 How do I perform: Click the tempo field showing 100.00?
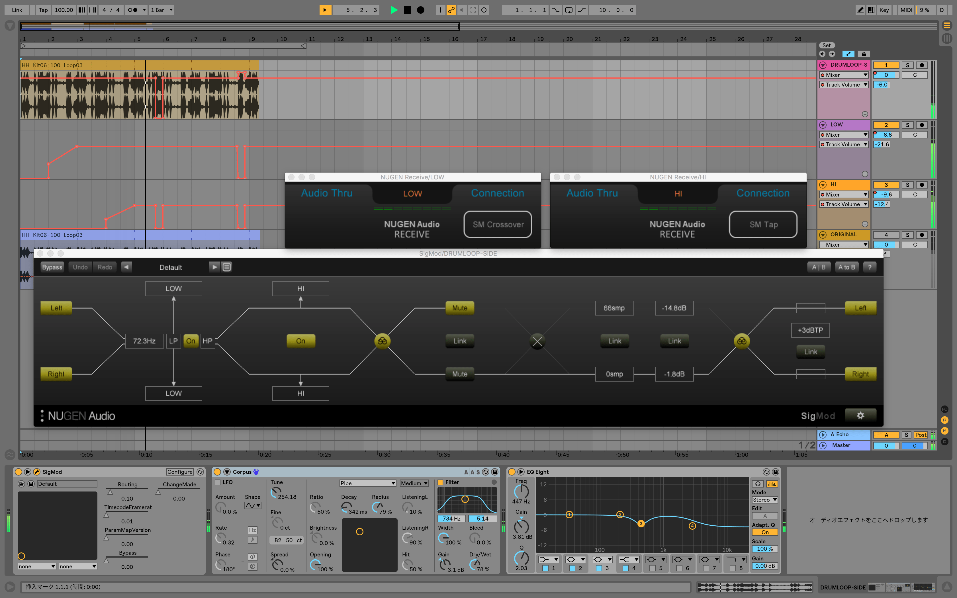pos(64,10)
